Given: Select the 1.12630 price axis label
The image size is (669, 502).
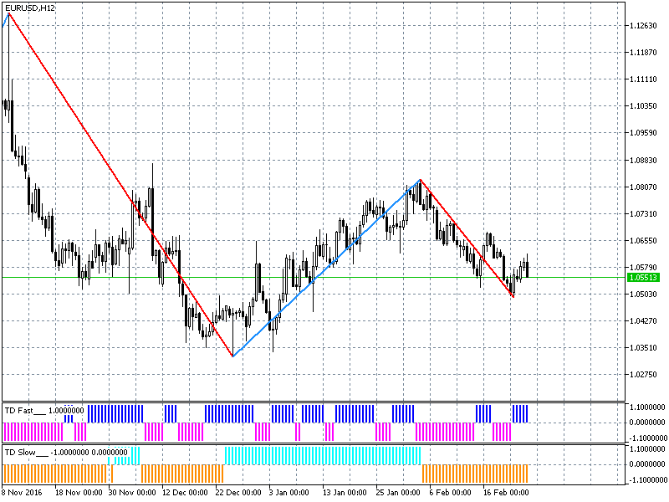Looking at the screenshot, I should [x=643, y=26].
